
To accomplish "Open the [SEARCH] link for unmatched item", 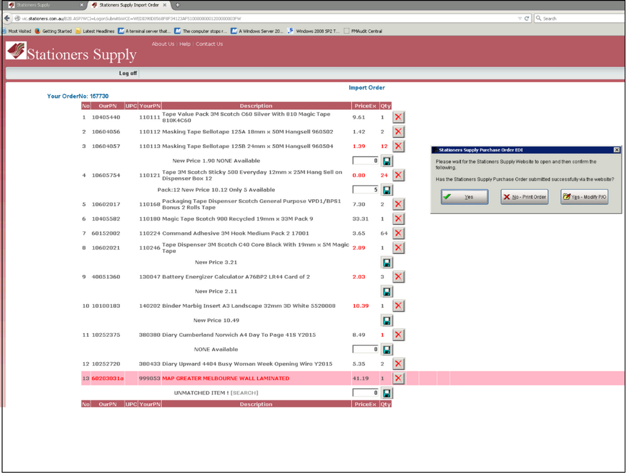I will pos(244,393).
